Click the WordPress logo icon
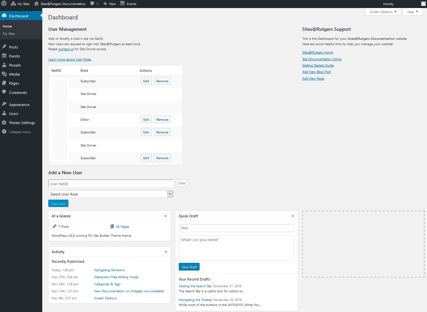 pyautogui.click(x=4, y=4)
